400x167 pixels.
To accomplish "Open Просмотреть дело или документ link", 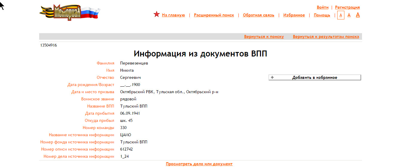I will click(x=199, y=164).
